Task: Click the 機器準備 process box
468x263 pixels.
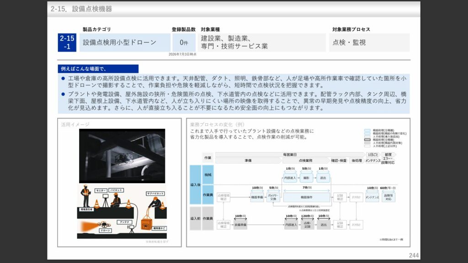Action: (x=257, y=197)
